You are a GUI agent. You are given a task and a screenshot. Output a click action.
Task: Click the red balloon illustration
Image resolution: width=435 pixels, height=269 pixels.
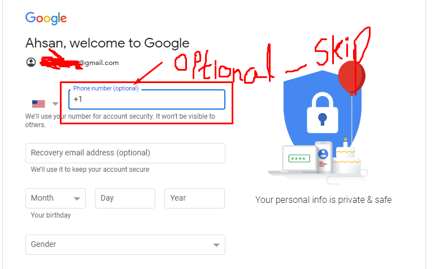351,77
